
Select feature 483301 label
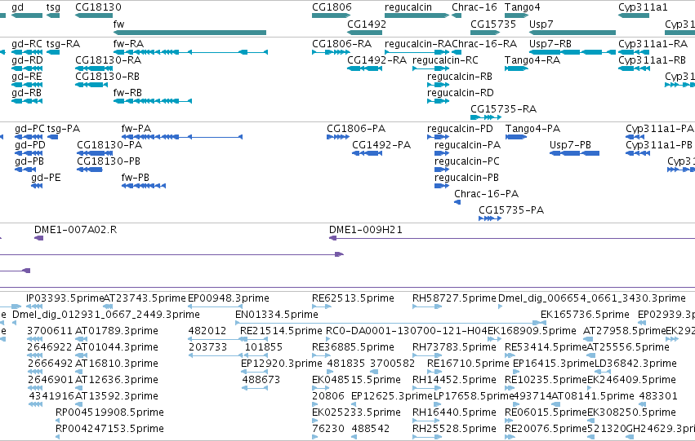click(657, 396)
